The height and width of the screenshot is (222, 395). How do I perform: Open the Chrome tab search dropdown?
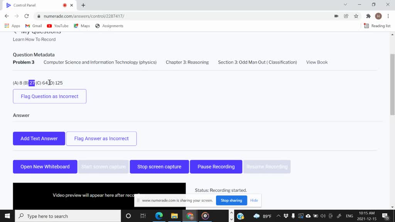coord(345,5)
